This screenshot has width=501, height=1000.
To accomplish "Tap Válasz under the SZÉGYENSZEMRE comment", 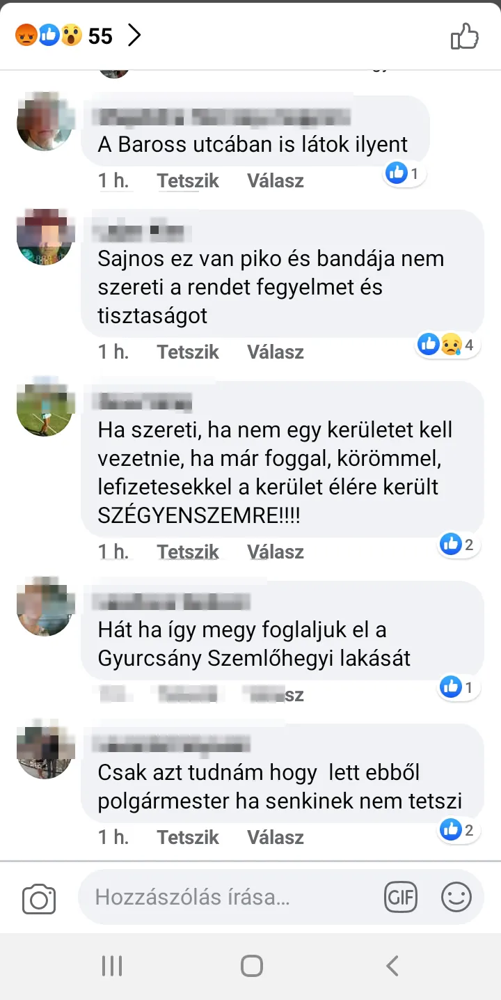I will pyautogui.click(x=276, y=552).
